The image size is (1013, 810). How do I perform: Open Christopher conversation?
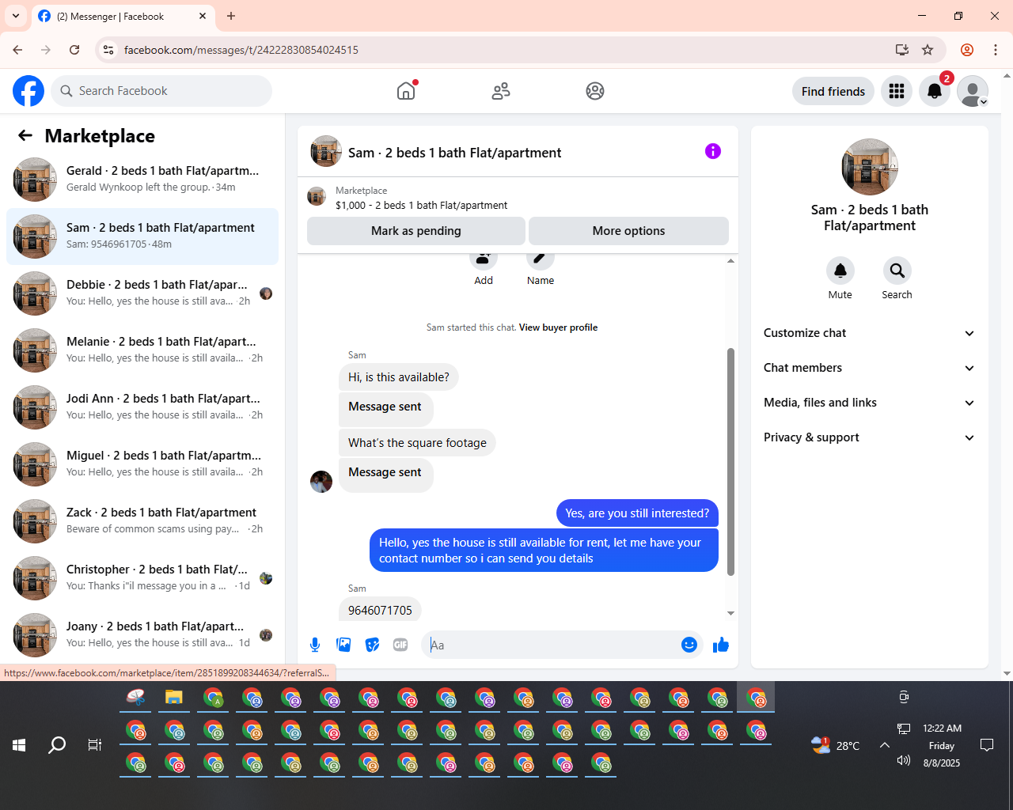coord(142,578)
